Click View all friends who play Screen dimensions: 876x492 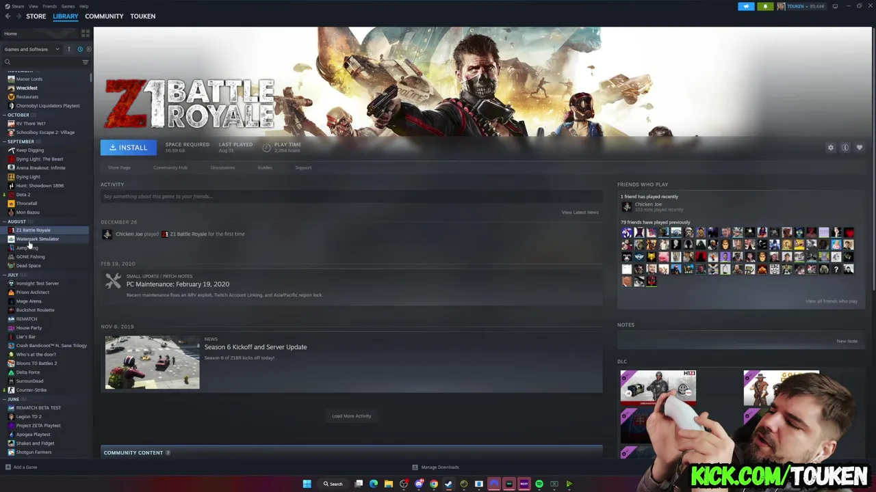831,301
